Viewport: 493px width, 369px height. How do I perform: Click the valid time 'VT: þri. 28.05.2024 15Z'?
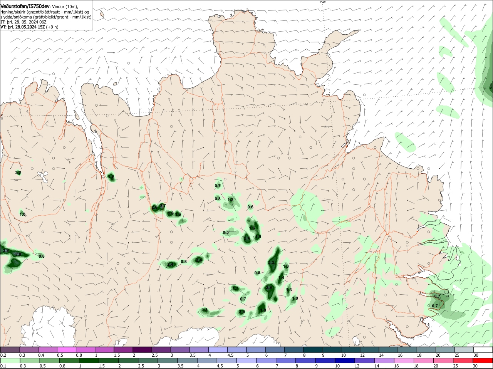23,27
